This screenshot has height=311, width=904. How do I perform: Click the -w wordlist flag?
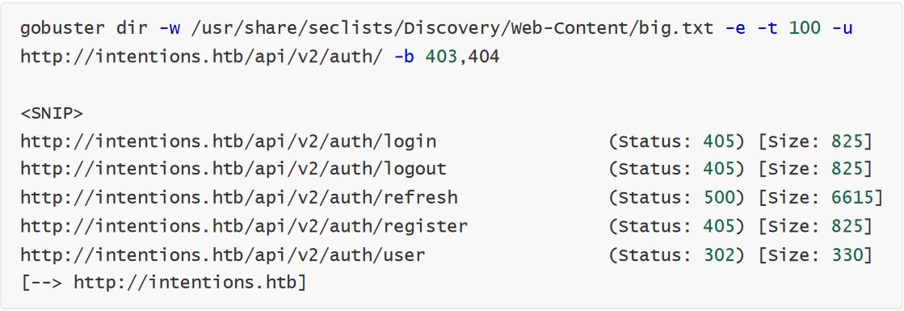pos(170,28)
